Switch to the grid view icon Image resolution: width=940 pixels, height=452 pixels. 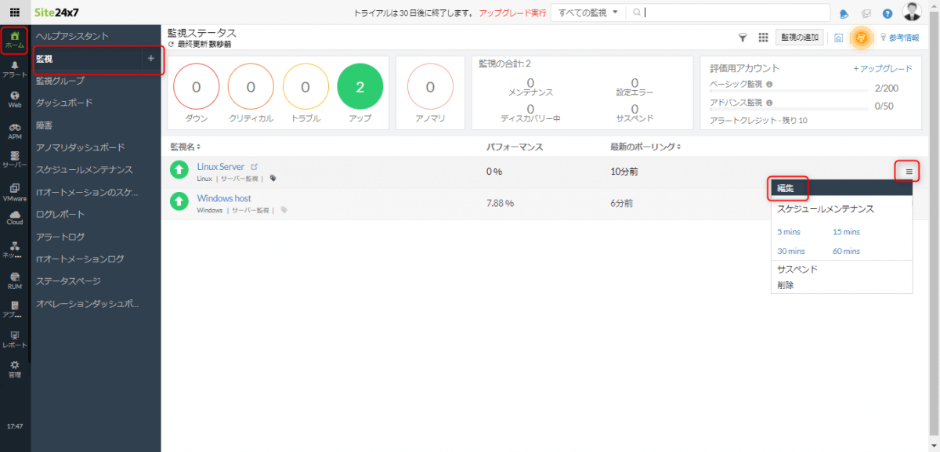[x=763, y=38]
